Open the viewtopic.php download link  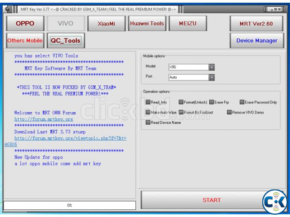[x=70, y=138]
